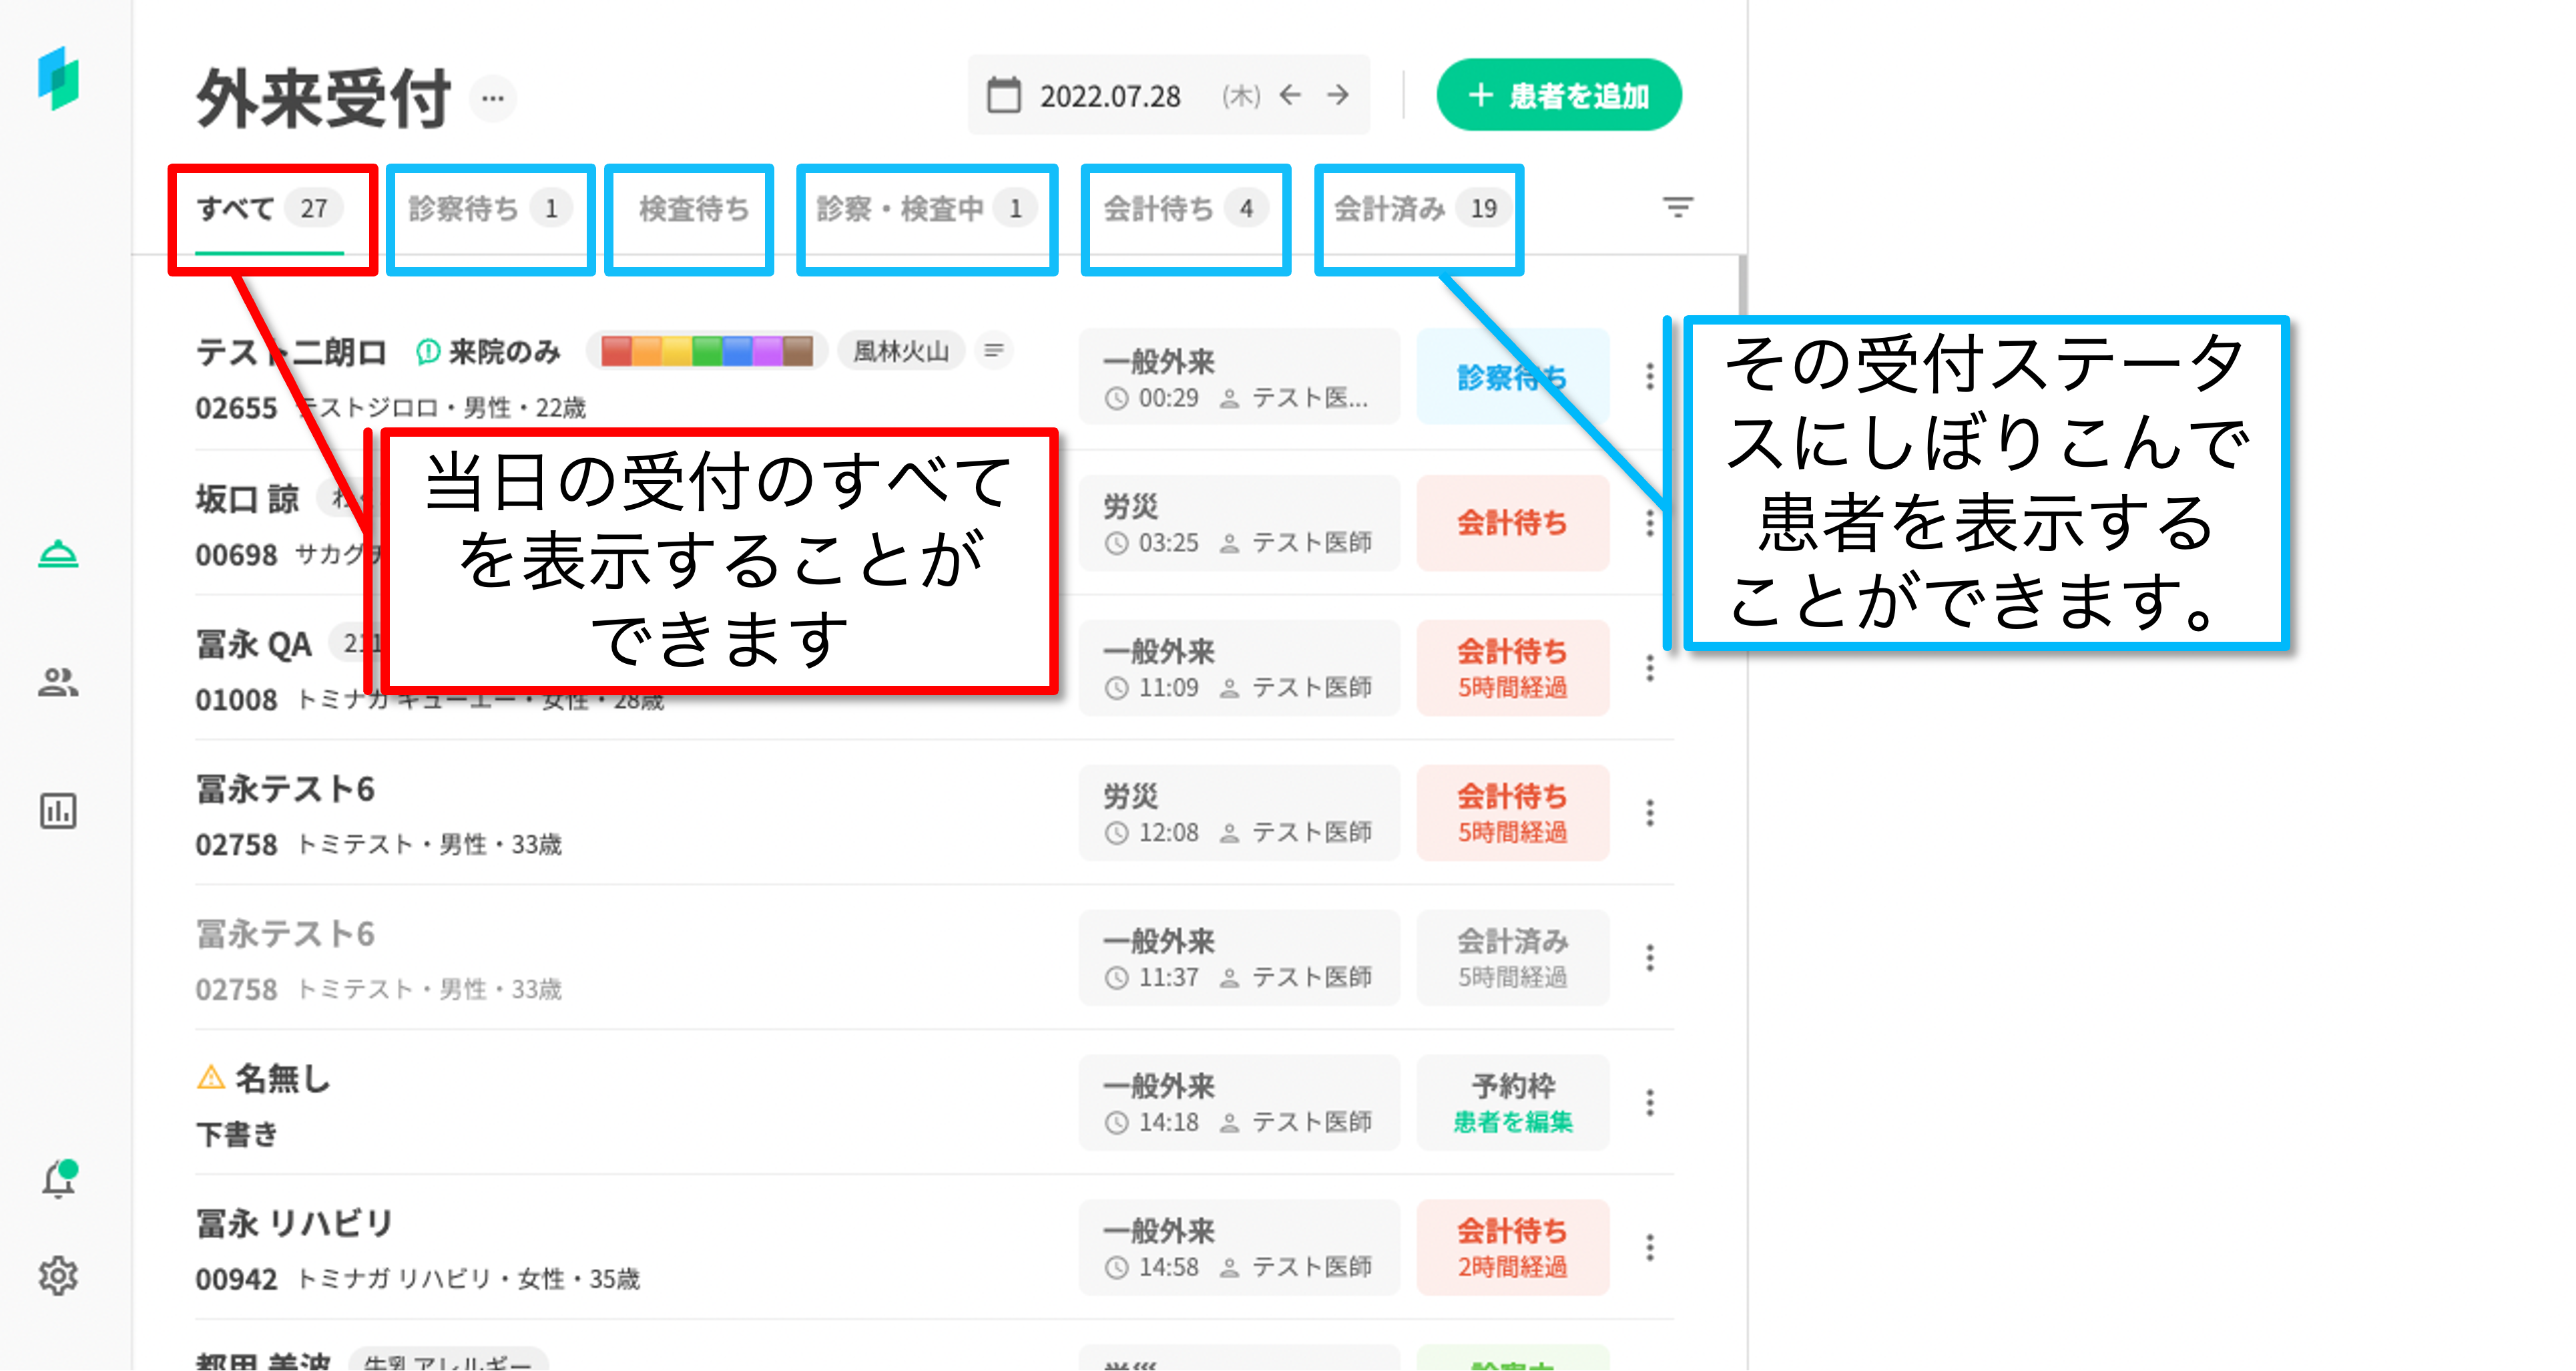Click the reception bell icon in sidebar

(58, 554)
